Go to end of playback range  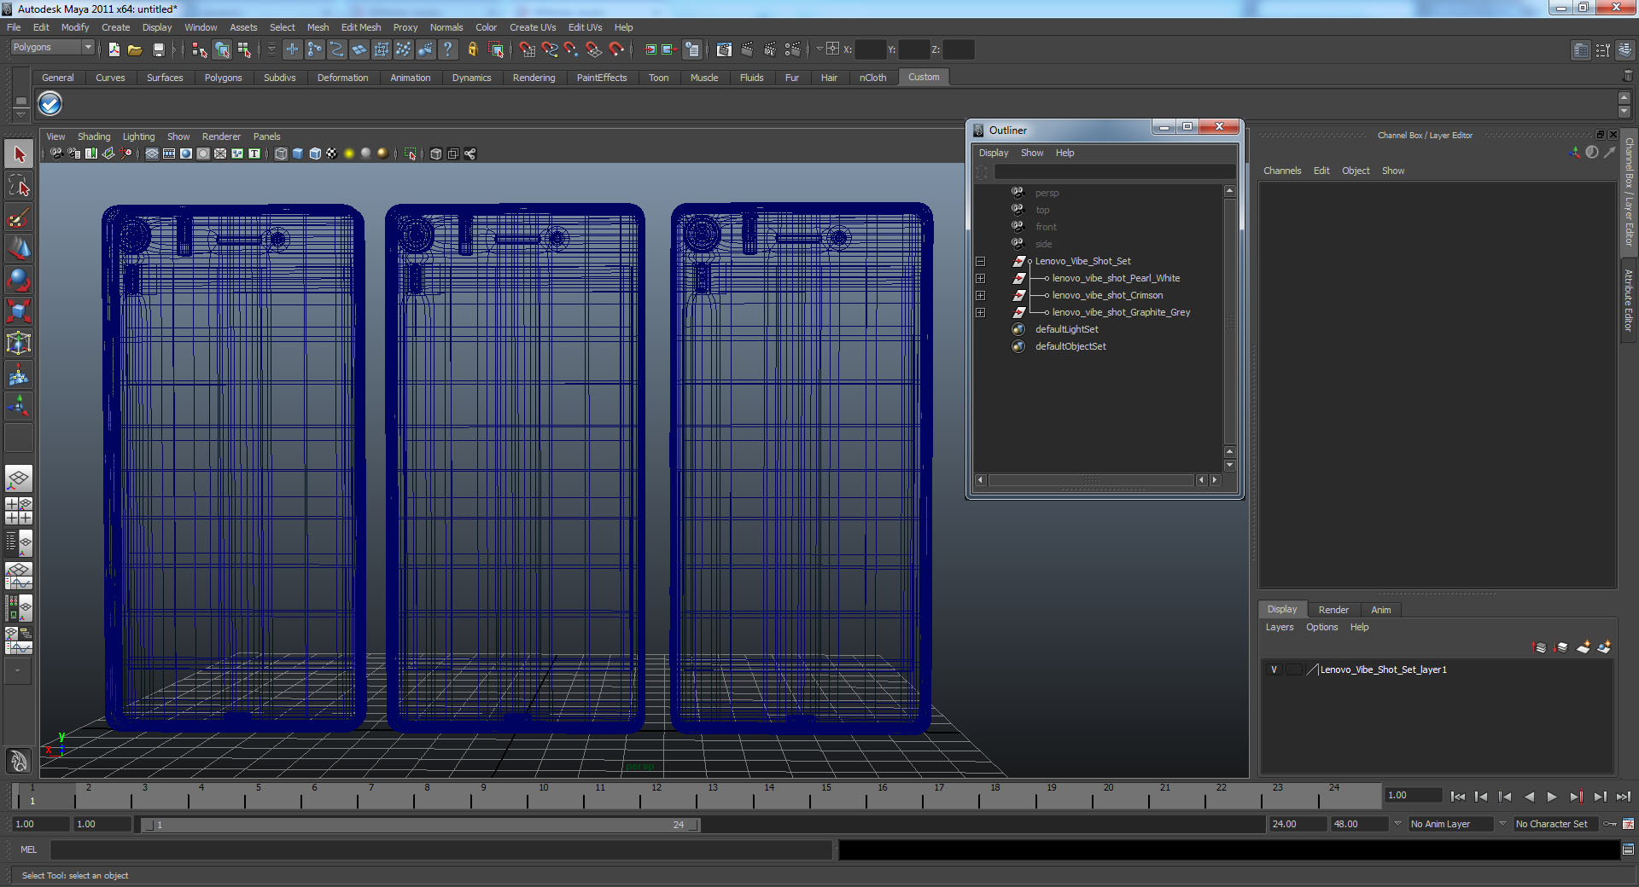[1623, 797]
